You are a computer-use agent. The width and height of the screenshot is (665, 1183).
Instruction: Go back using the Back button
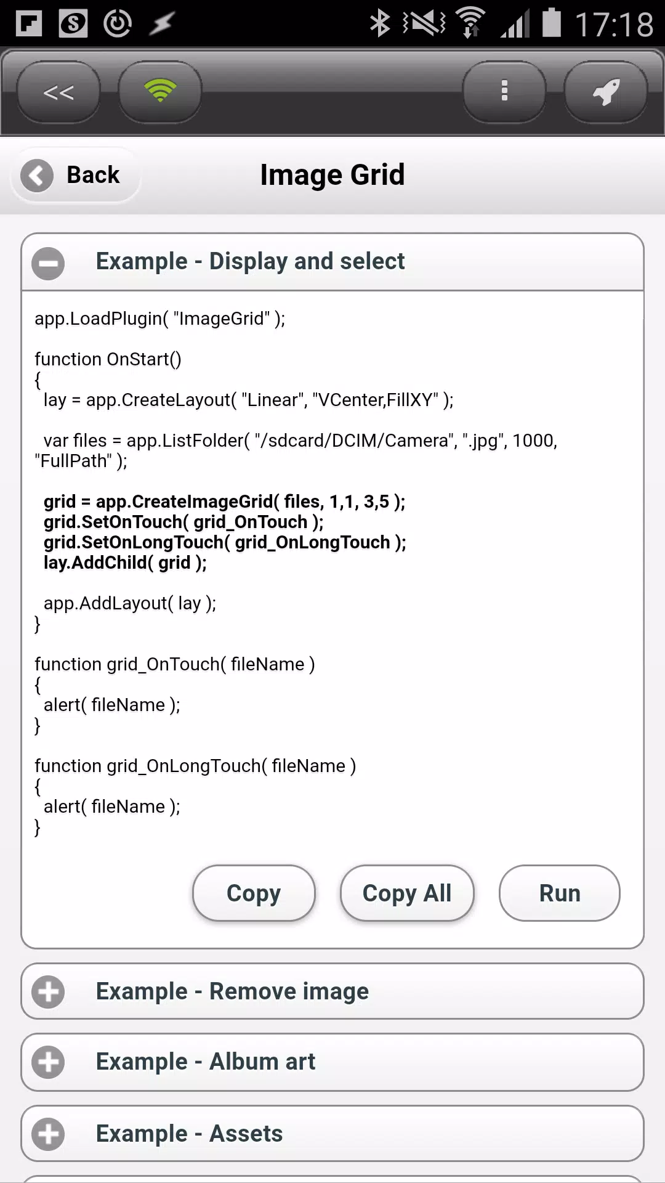tap(76, 175)
